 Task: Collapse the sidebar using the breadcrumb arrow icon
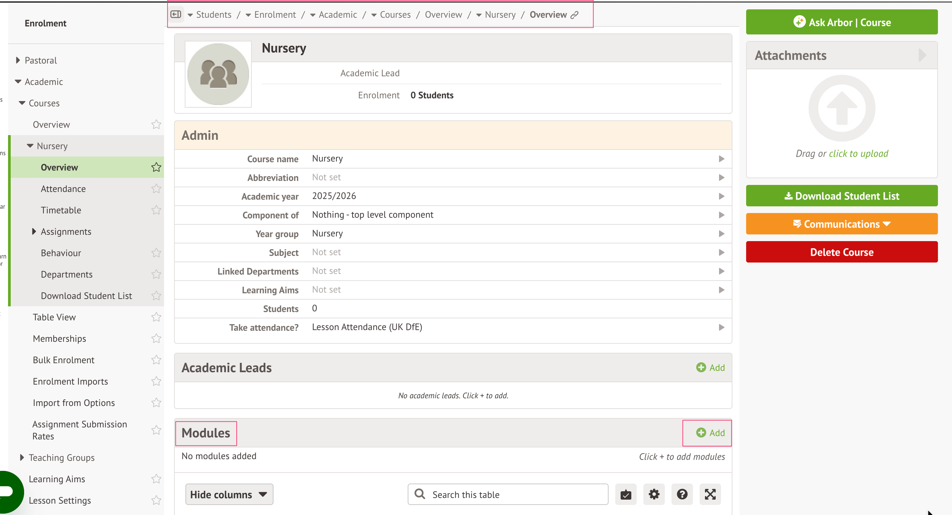[x=176, y=14]
